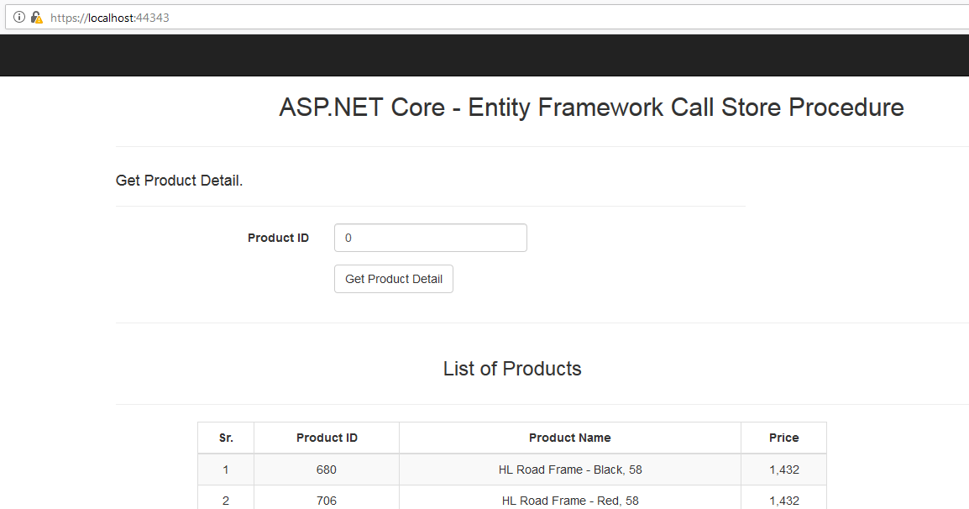Click the page heading about Entity Framework
The image size is (969, 509).
click(591, 108)
